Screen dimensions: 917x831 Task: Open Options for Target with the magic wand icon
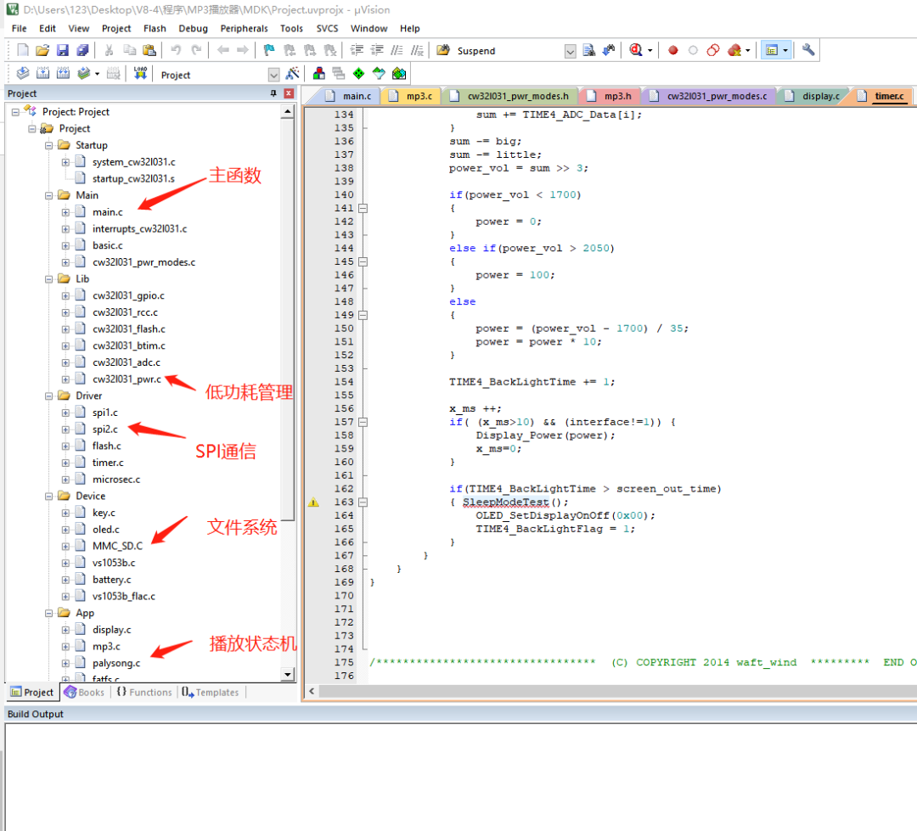coord(291,74)
